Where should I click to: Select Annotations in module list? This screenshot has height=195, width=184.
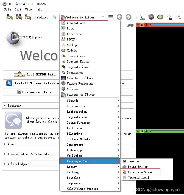[90, 23]
